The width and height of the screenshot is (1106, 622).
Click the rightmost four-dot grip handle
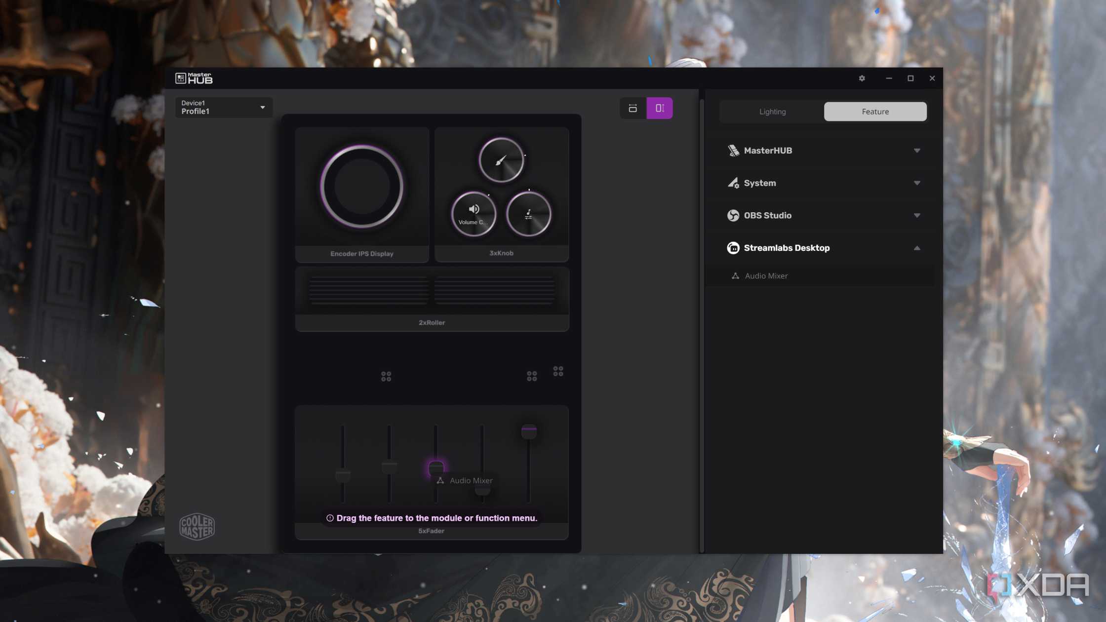click(x=558, y=371)
